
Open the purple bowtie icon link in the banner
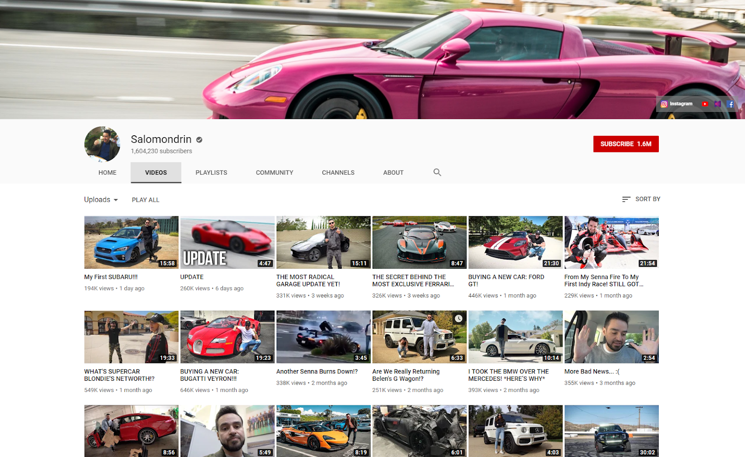[718, 104]
